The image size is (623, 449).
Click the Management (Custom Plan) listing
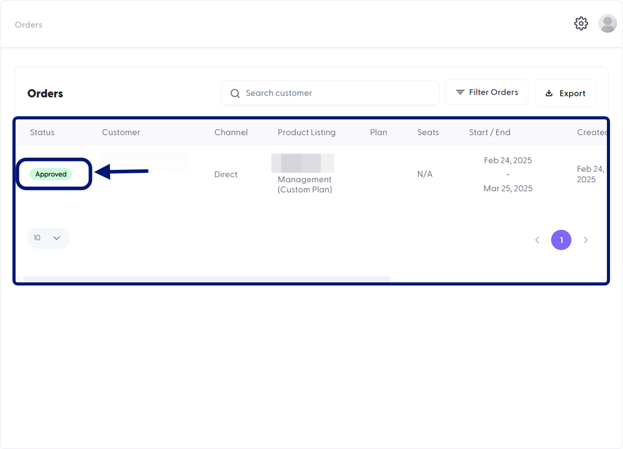coord(305,184)
